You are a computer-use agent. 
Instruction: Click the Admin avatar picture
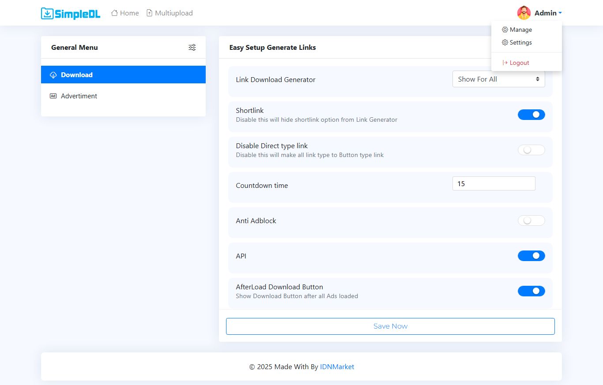(x=524, y=13)
